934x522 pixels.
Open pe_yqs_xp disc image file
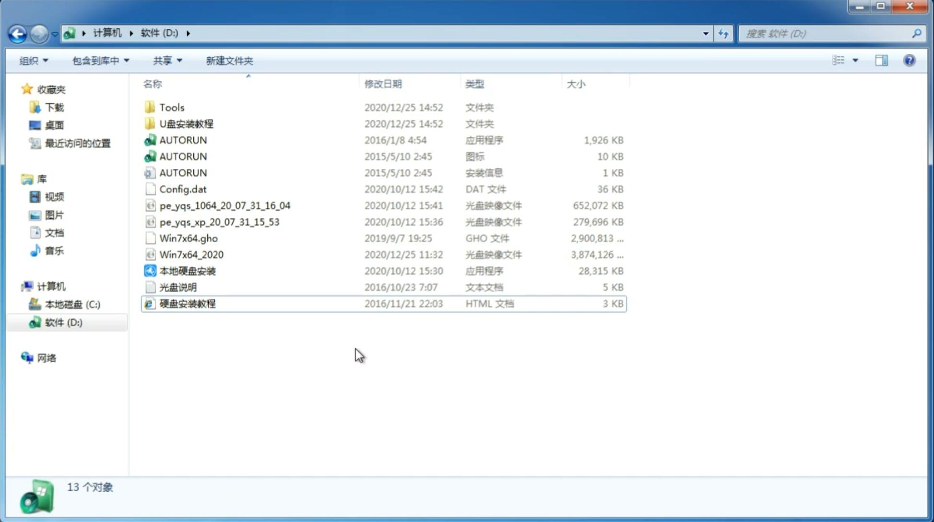[x=219, y=222]
